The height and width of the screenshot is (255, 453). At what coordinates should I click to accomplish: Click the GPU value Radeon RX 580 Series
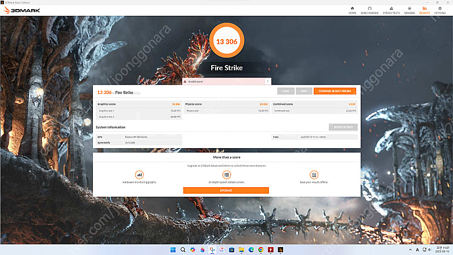click(x=136, y=137)
